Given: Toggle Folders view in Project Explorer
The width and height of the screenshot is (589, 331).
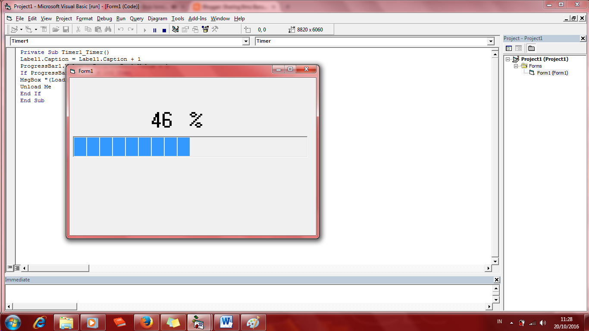Looking at the screenshot, I should click(531, 48).
